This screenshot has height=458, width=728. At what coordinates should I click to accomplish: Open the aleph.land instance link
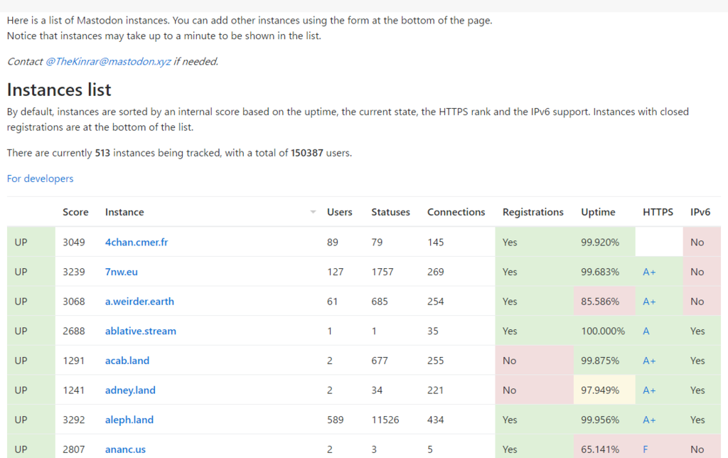click(x=129, y=420)
